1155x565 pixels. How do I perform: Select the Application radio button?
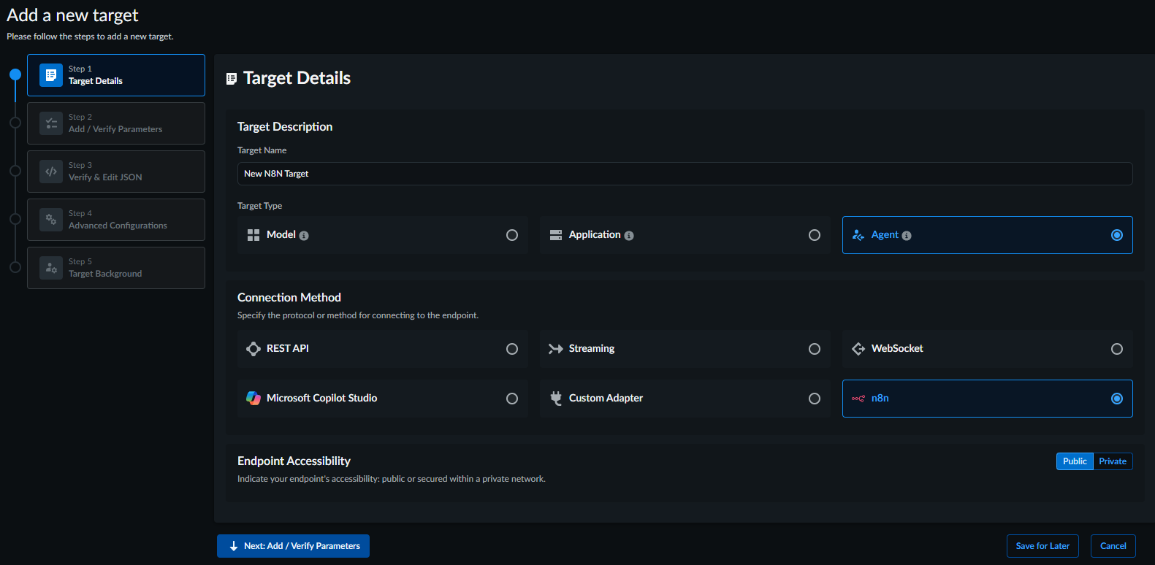coord(815,235)
